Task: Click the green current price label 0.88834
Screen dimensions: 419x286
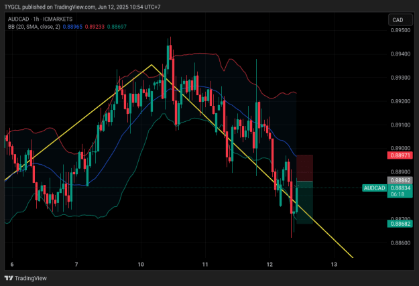Action: [x=400, y=188]
